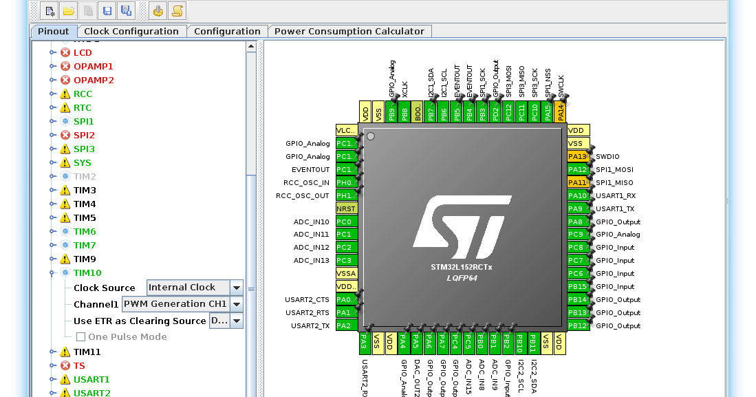
Task: Open the Channel1 PWM Generation dropdown
Action: [236, 304]
